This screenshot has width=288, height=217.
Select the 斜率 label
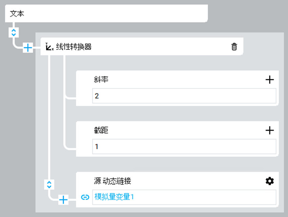[101, 80]
